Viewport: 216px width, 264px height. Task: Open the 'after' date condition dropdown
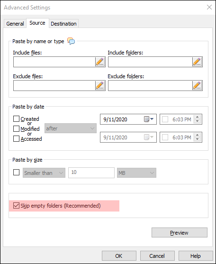(71, 128)
